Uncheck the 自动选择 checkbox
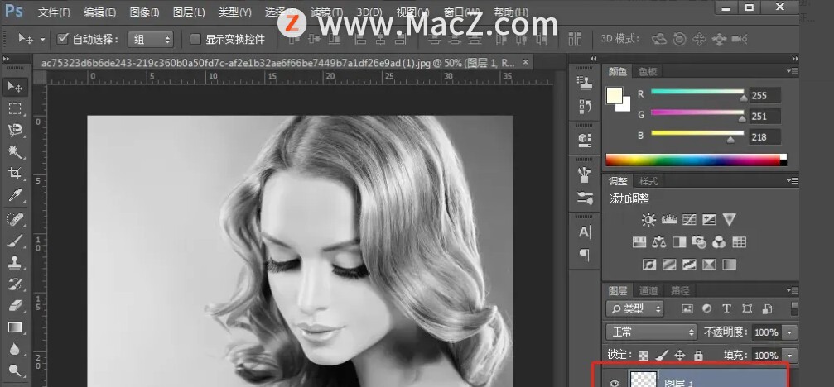The width and height of the screenshot is (834, 387). point(63,38)
